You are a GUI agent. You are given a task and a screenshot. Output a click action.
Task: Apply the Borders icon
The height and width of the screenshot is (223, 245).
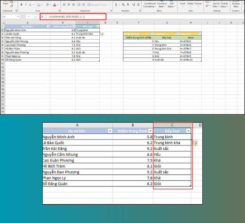[x=39, y=5]
